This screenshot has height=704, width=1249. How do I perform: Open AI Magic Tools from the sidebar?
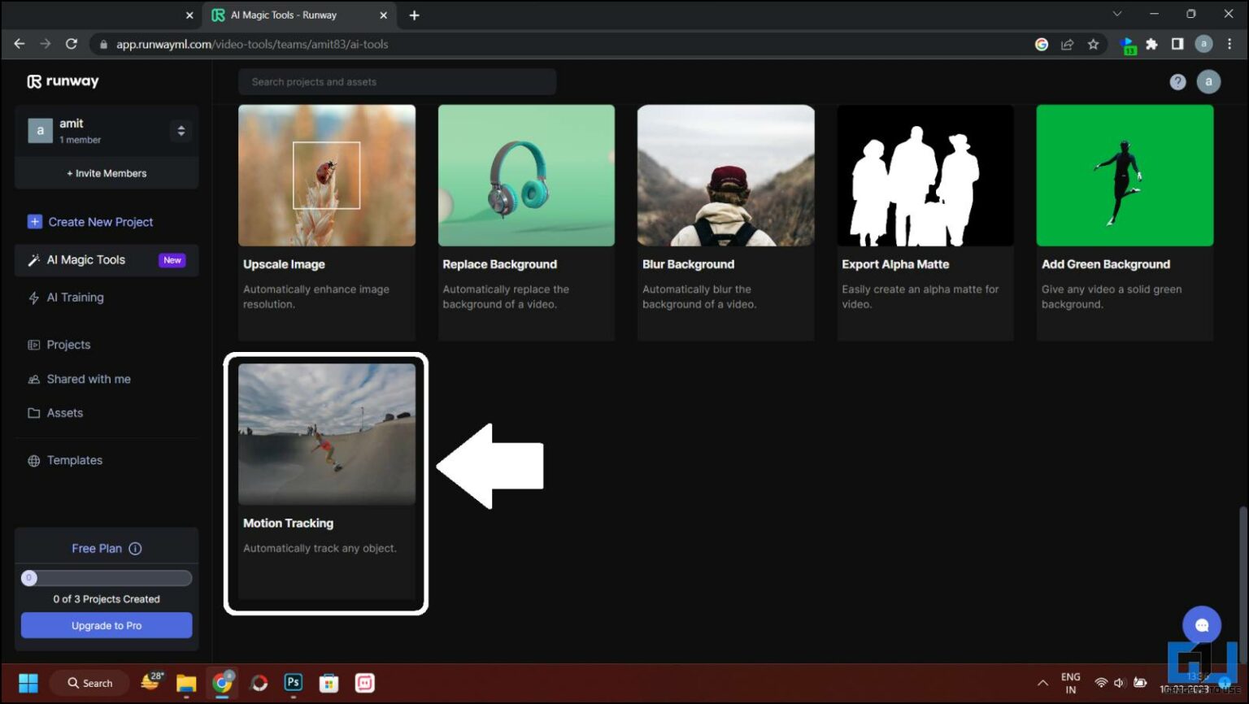pos(85,259)
